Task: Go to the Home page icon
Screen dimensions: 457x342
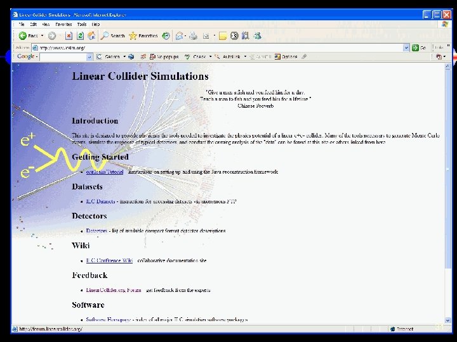Action: click(91, 35)
